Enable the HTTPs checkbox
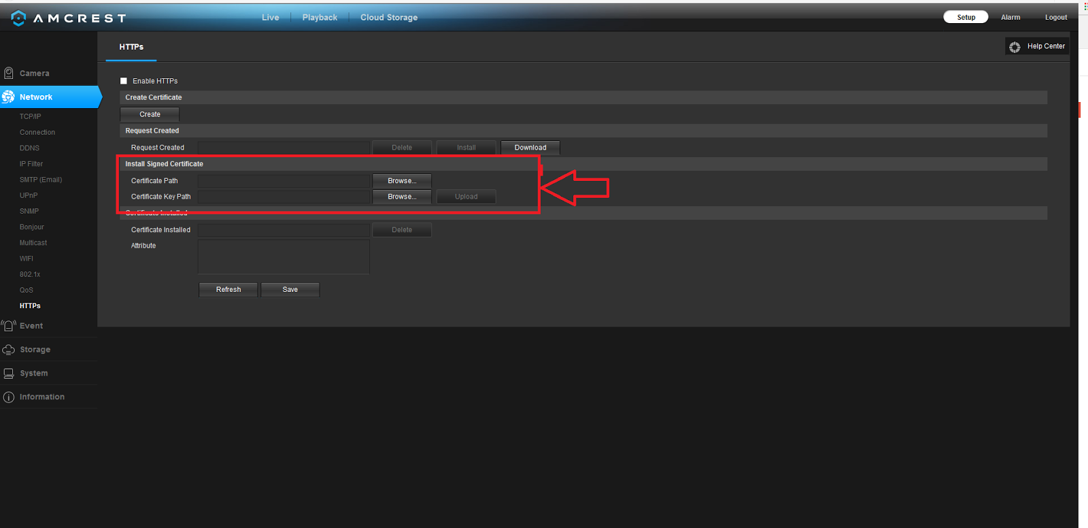 tap(124, 81)
